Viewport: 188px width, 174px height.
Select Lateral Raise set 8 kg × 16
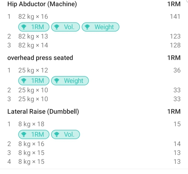pos(31,144)
